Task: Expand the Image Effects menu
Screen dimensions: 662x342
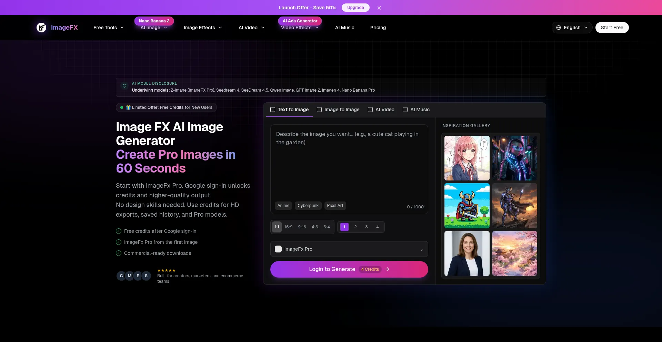Action: [x=203, y=28]
